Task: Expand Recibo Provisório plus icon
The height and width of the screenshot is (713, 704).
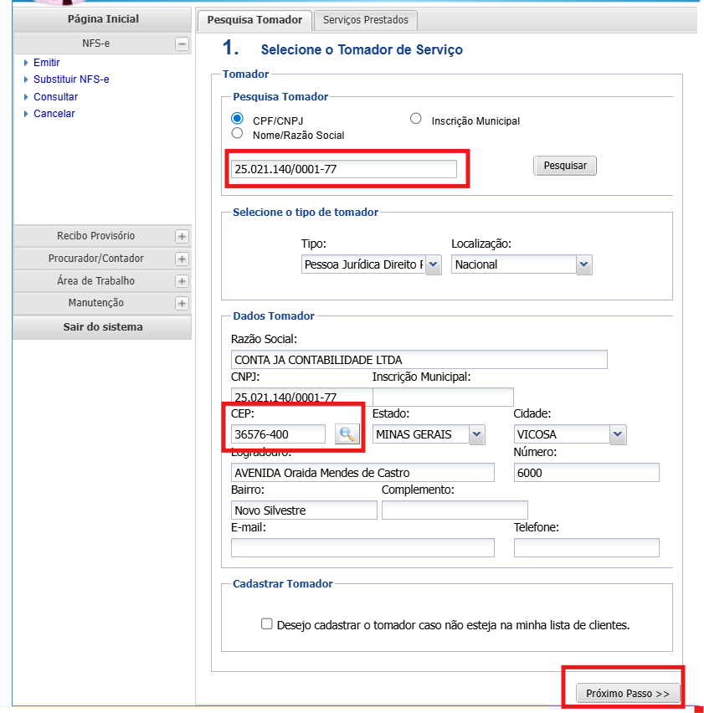Action: coord(182,237)
